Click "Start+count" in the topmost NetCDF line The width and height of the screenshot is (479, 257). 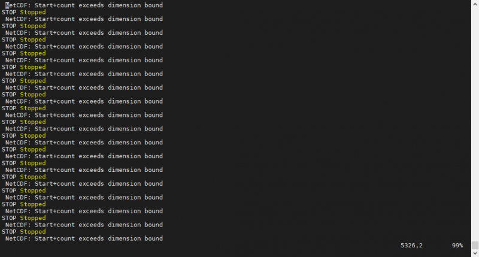[x=54, y=5]
